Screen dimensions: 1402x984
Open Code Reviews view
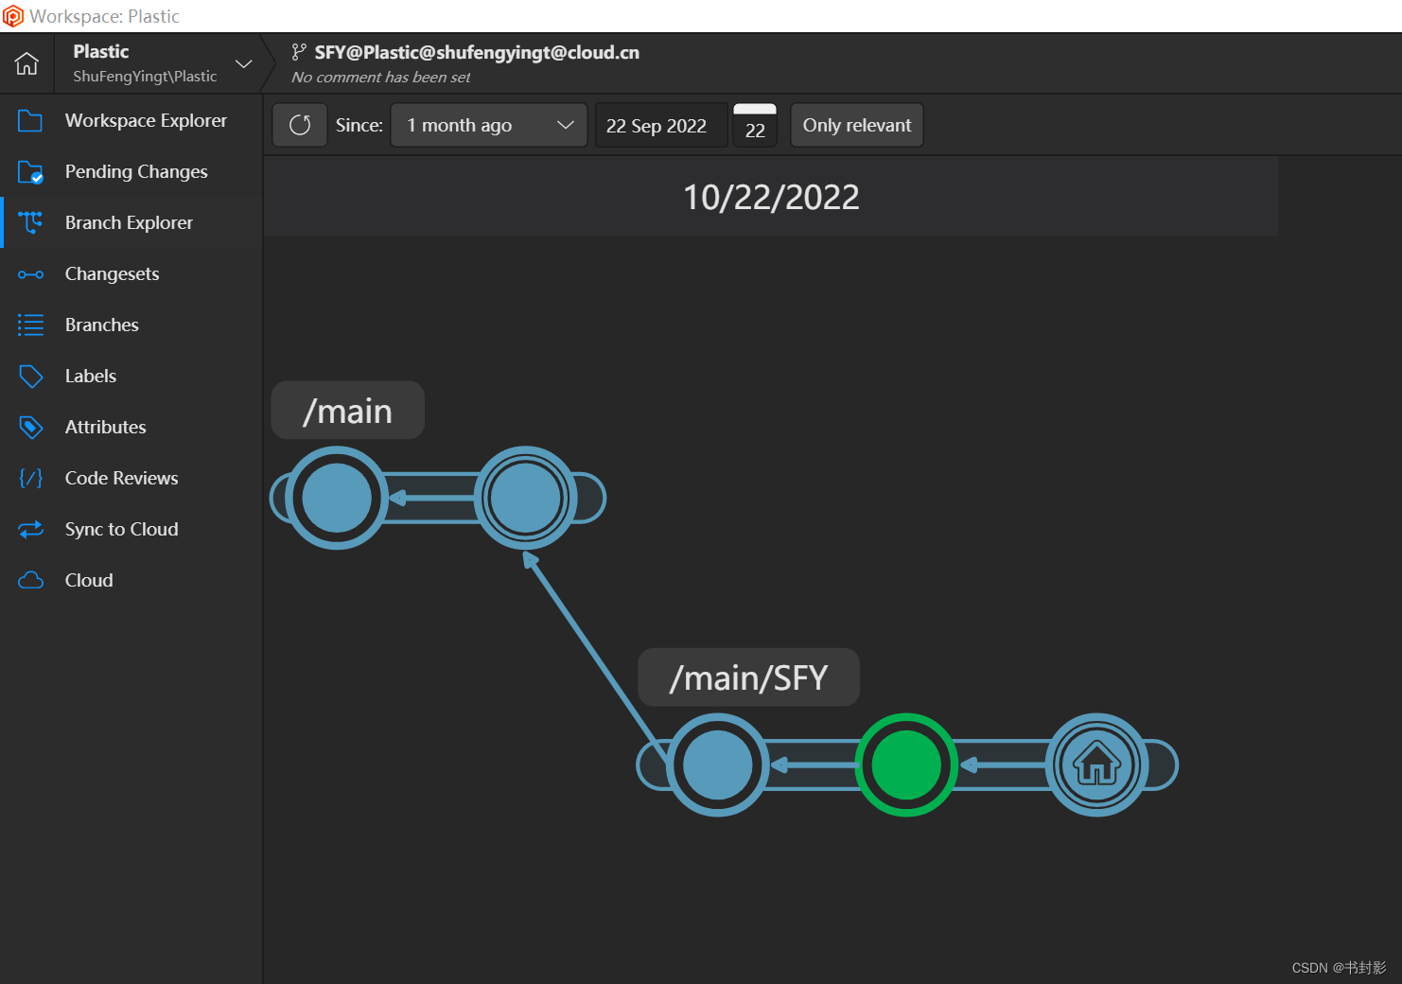point(131,478)
